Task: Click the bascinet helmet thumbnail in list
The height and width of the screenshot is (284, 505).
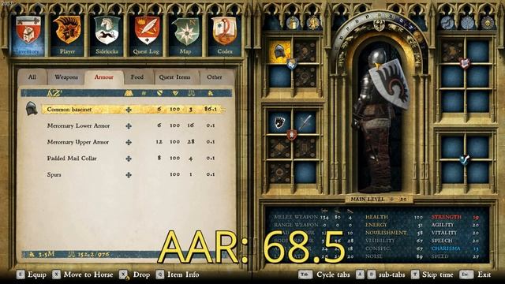Action: click(x=32, y=109)
